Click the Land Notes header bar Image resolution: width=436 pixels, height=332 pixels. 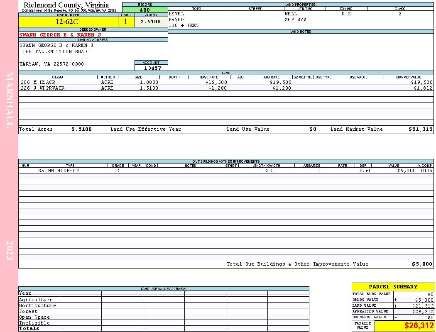(x=301, y=32)
